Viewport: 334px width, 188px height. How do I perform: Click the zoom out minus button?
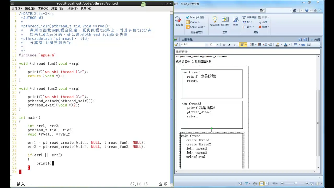pos(282,183)
